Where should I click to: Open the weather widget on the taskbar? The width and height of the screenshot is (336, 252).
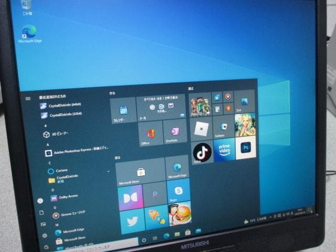255,220
